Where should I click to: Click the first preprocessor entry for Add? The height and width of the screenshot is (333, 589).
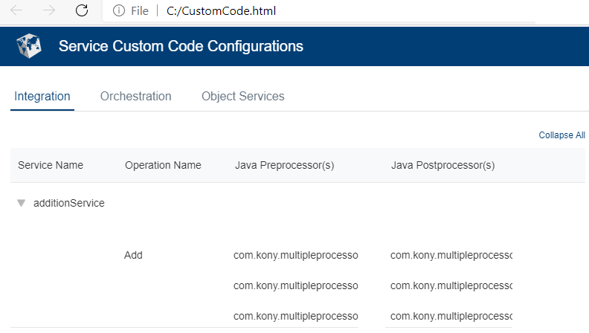point(295,255)
